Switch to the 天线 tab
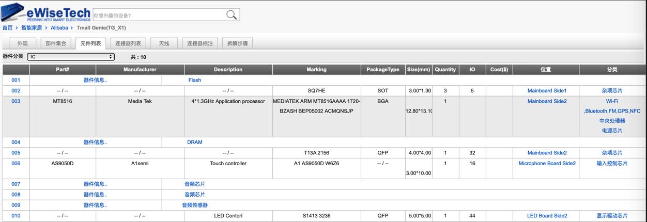 click(164, 44)
